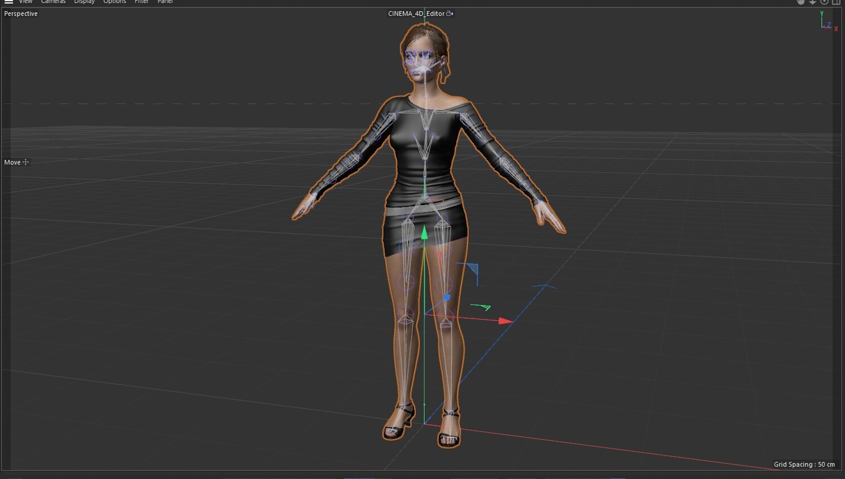Open the View menu

pyautogui.click(x=25, y=2)
